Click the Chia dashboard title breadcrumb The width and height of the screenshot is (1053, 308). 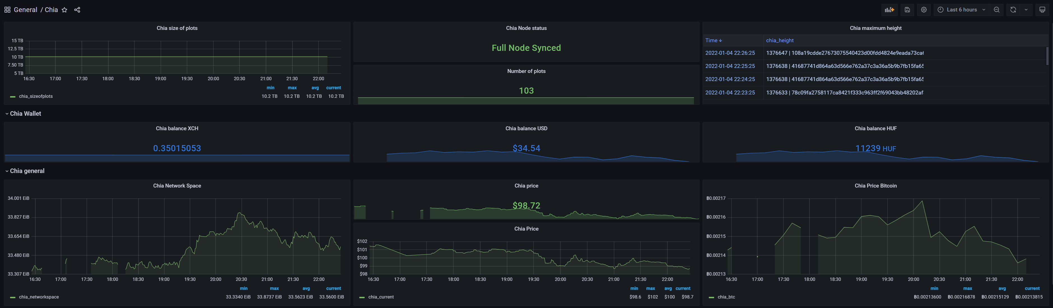click(x=51, y=10)
